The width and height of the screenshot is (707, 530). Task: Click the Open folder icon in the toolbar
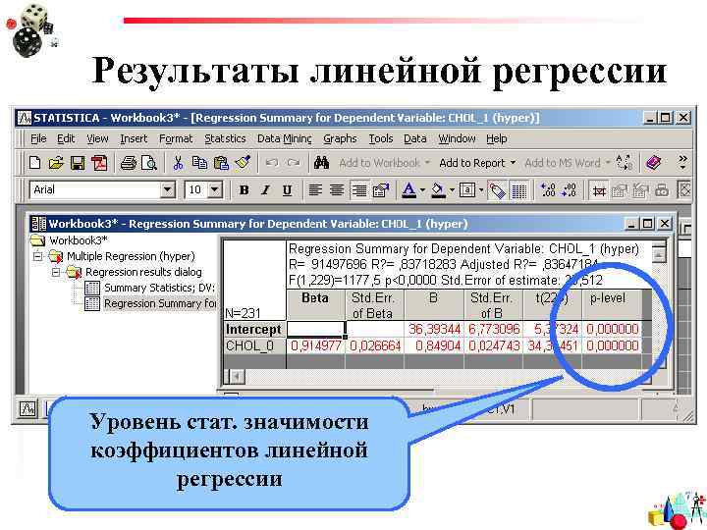click(56, 163)
